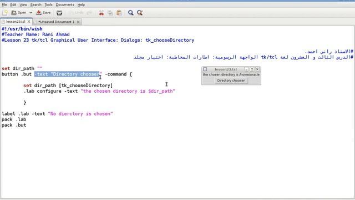Open the Search menu
The image size is (355, 200).
[35, 4]
